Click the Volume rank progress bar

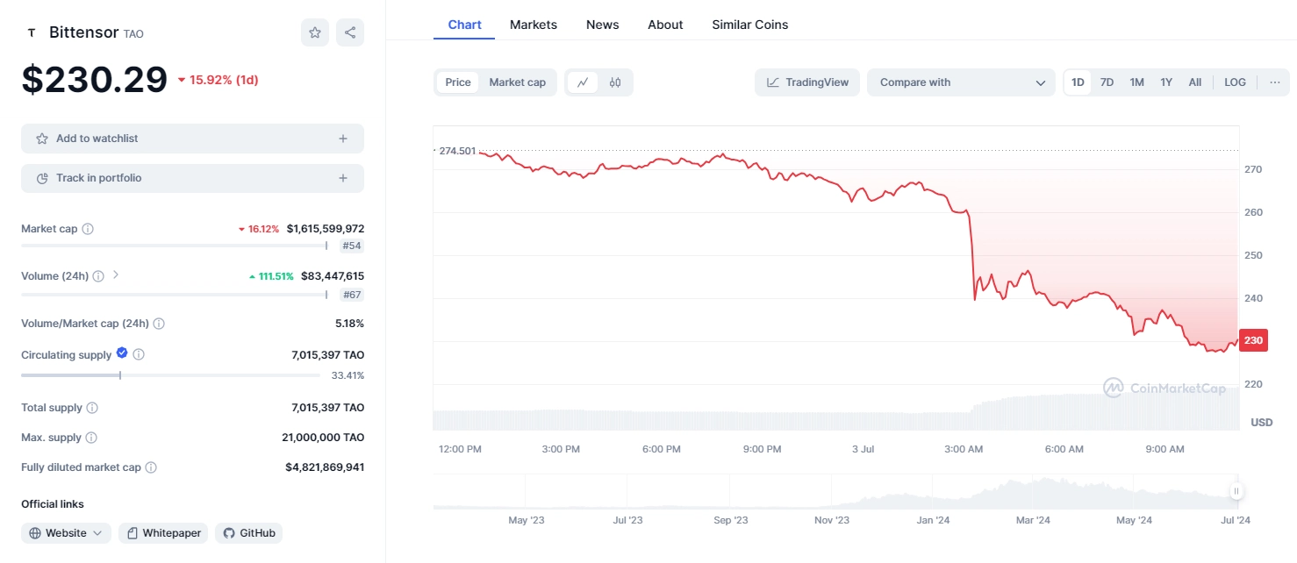tap(174, 295)
